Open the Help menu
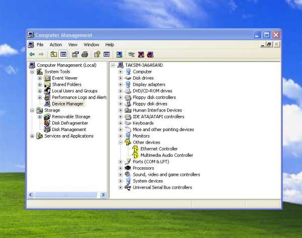 coord(110,45)
